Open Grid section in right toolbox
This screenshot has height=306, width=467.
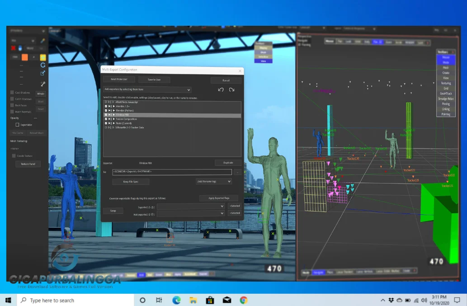coord(446,88)
